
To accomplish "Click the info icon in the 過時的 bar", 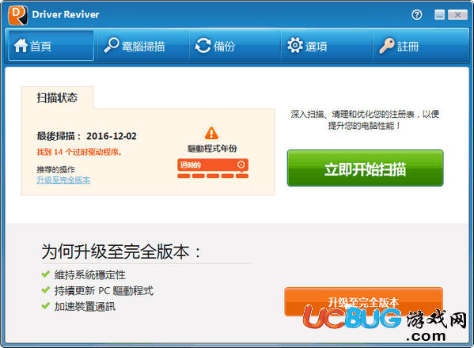I will click(x=241, y=165).
